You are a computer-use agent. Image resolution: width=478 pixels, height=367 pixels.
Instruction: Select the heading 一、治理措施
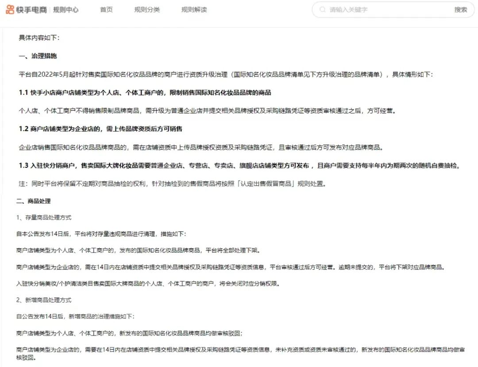tap(38, 56)
